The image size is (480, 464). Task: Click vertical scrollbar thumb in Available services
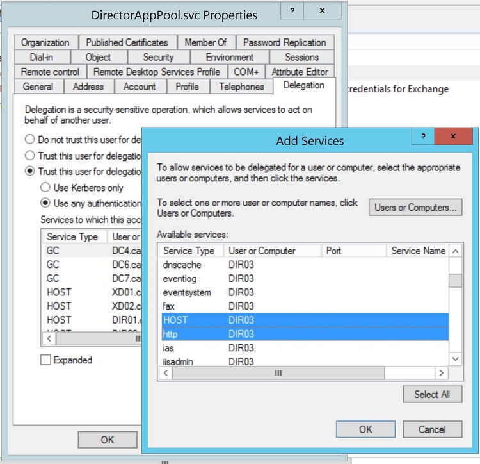(x=455, y=281)
